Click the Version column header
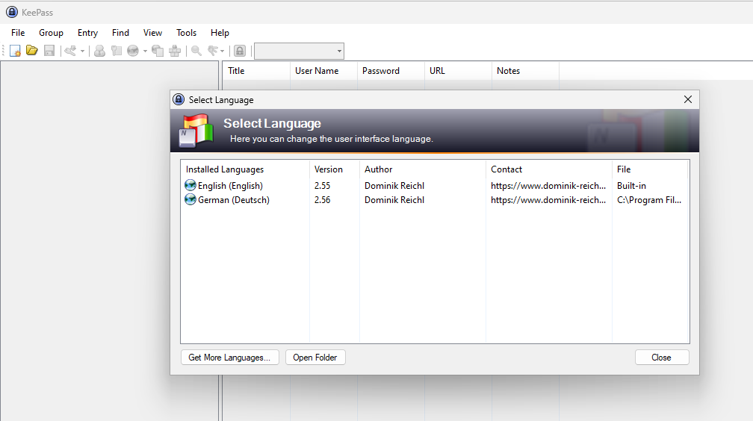 [335, 169]
